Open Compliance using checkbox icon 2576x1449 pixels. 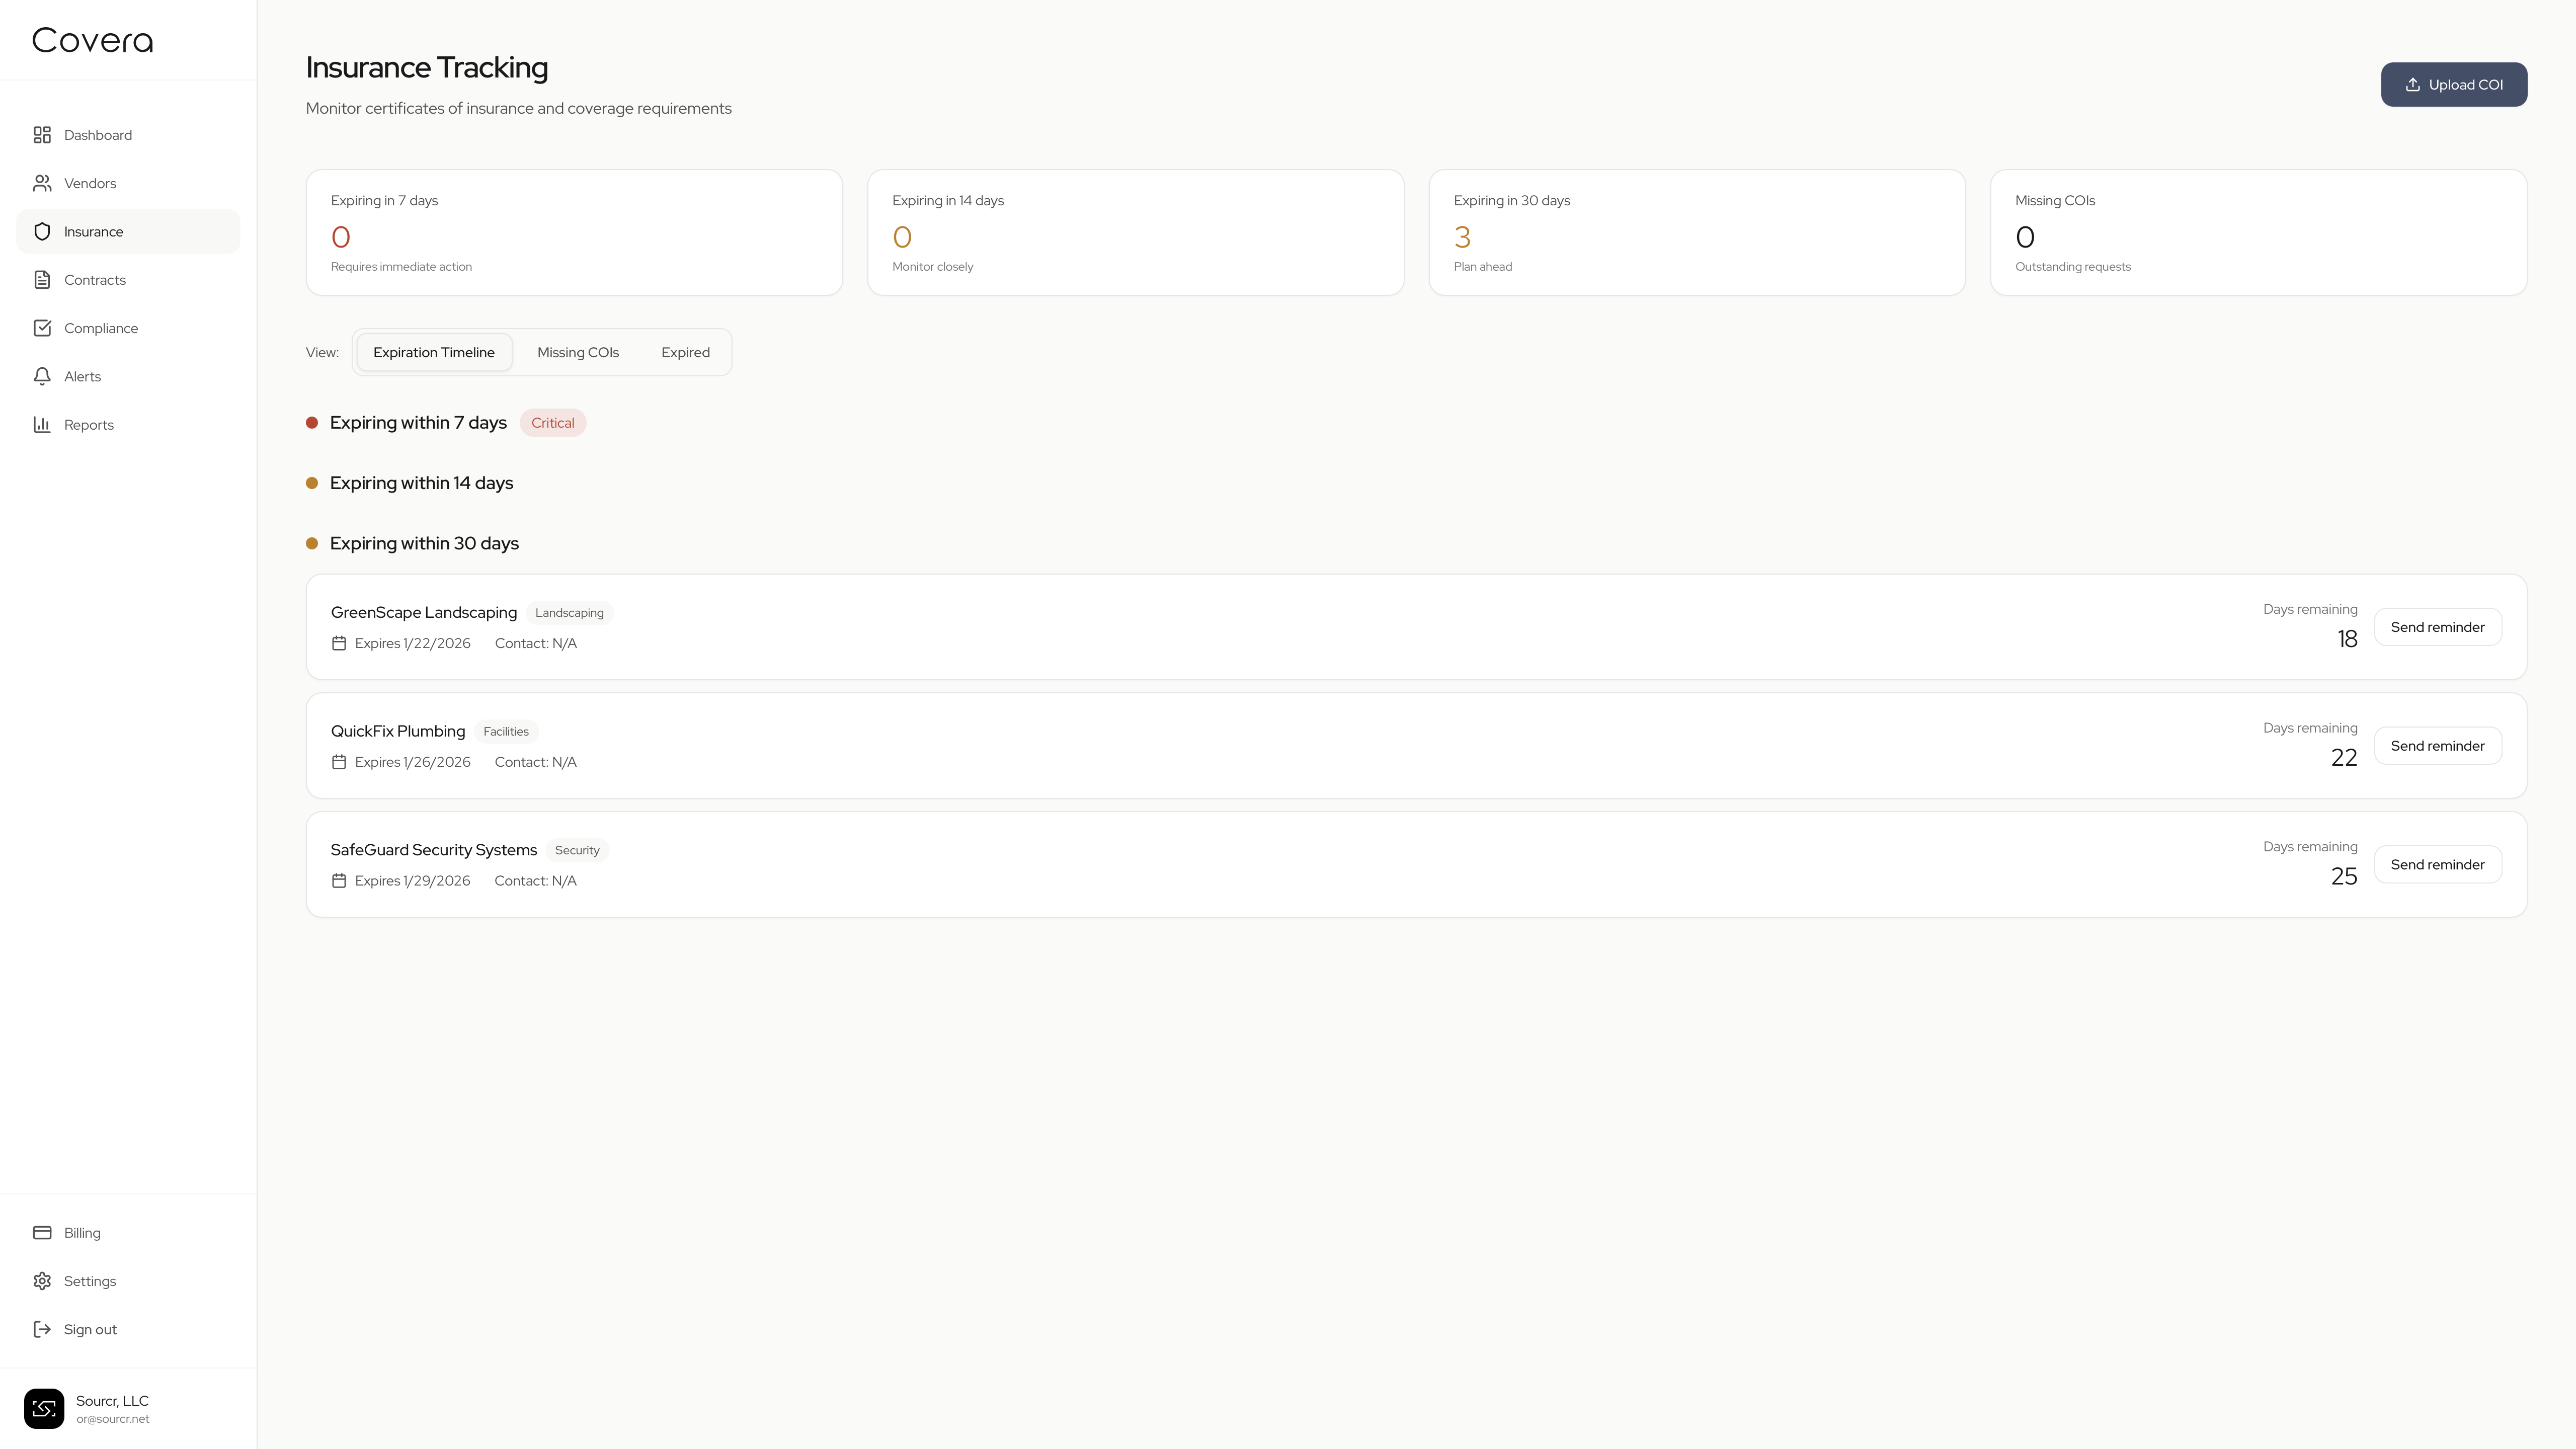coord(42,328)
